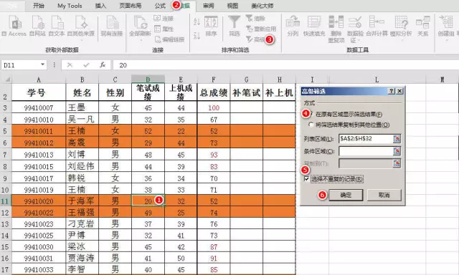Click 重新应用 (Reapply filter)

pyautogui.click(x=261, y=29)
